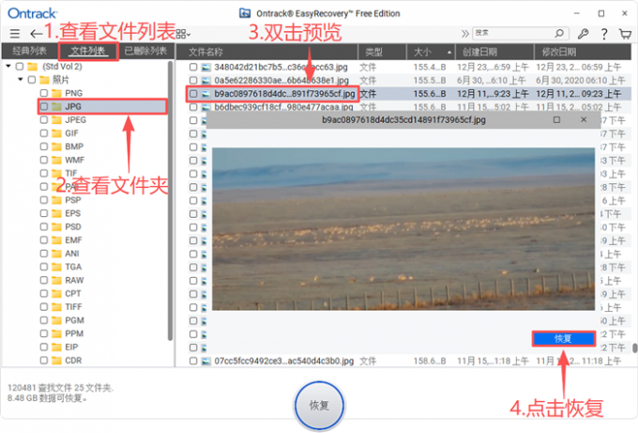
Task: Select the ANI folder icon
Action: pyautogui.click(x=56, y=254)
